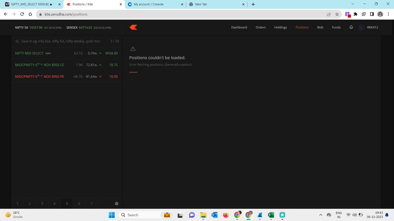Click the ENG IN language indicator
Screen dimensions: 394x221
pyautogui.click(x=339, y=215)
